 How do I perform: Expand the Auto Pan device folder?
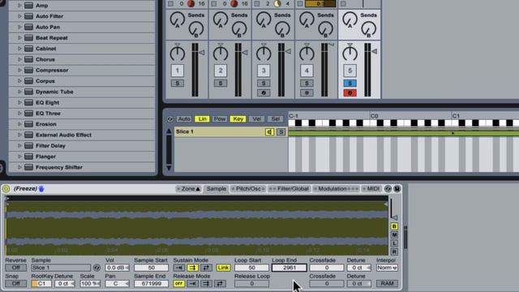click(19, 27)
